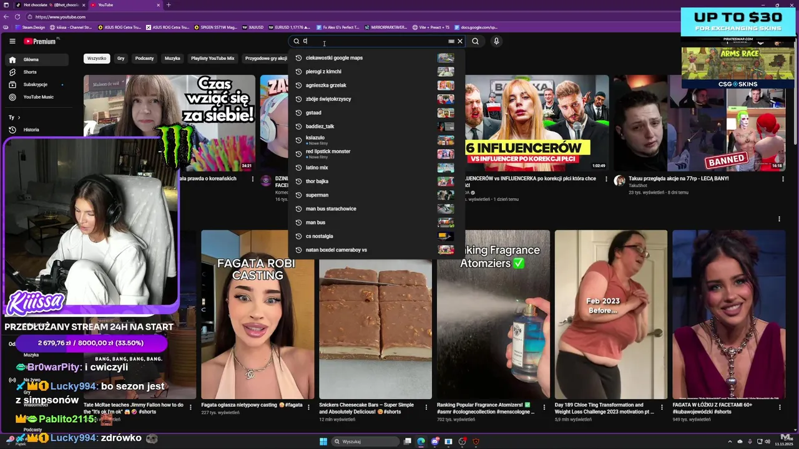Open options for Fragrance Atomizers short
Viewport: 799px width, 449px height.
pyautogui.click(x=544, y=407)
